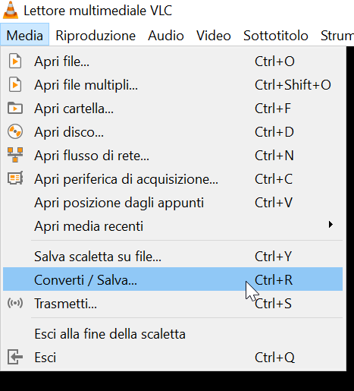Open the Video menu
Screen dimensions: 354x391
(x=214, y=35)
